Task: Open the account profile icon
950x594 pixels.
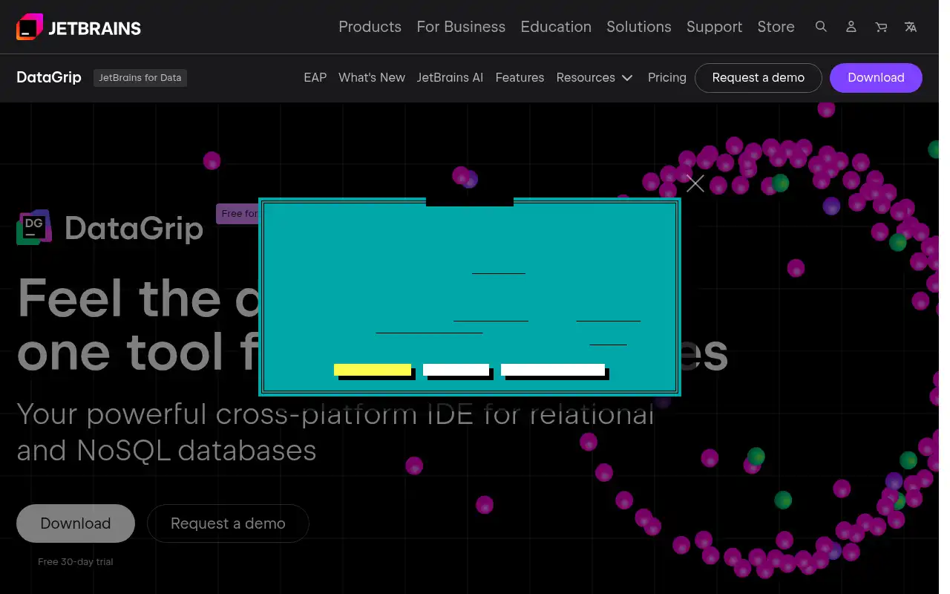Action: (x=851, y=27)
